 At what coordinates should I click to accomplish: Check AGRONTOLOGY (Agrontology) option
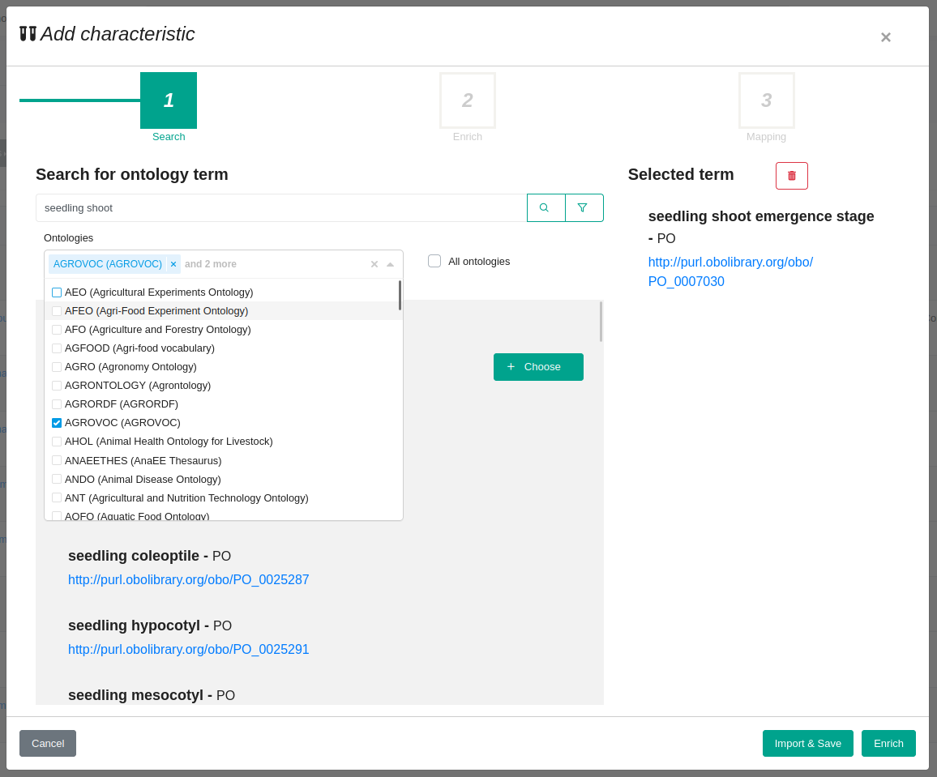click(x=57, y=385)
